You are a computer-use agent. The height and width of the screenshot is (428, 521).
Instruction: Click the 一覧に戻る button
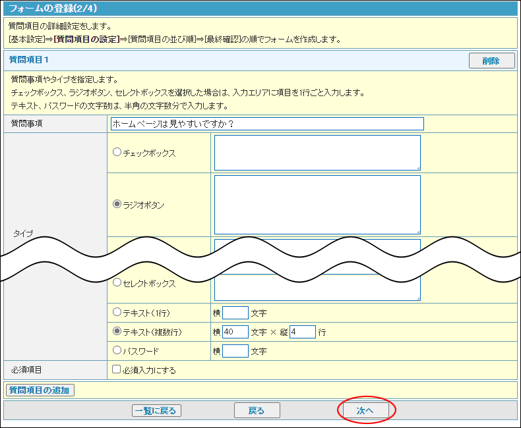pyautogui.click(x=156, y=410)
